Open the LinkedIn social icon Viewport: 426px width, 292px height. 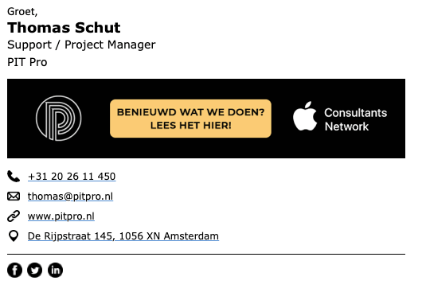point(56,270)
